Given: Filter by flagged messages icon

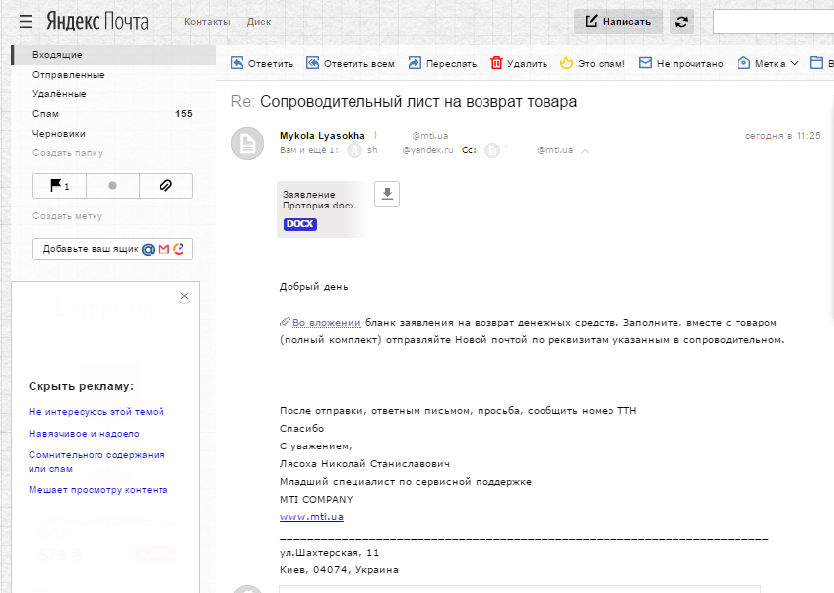Looking at the screenshot, I should pos(59,185).
